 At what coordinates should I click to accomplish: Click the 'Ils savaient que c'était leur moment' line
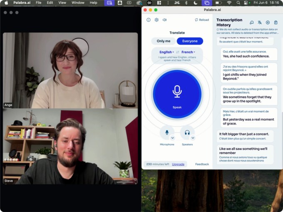pyautogui.click(x=241, y=42)
